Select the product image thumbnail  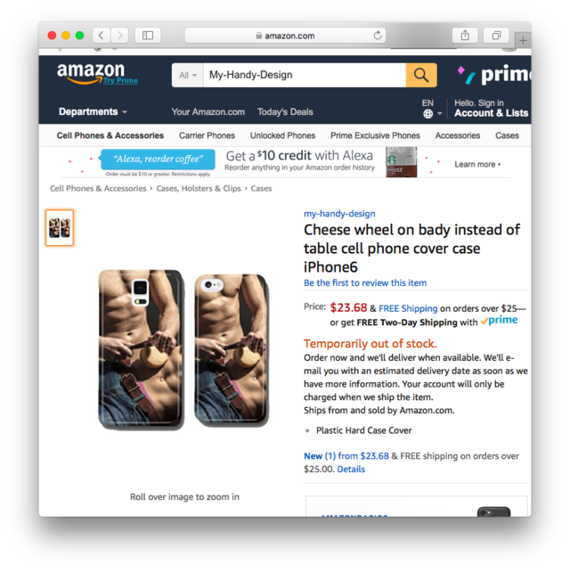click(x=60, y=227)
